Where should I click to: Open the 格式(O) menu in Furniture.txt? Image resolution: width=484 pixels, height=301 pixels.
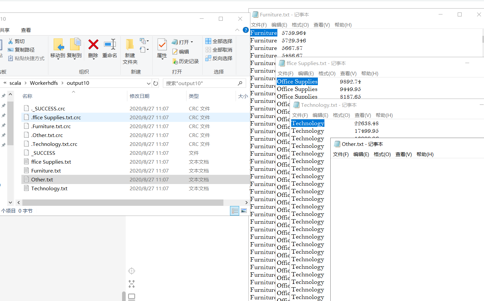click(x=300, y=25)
